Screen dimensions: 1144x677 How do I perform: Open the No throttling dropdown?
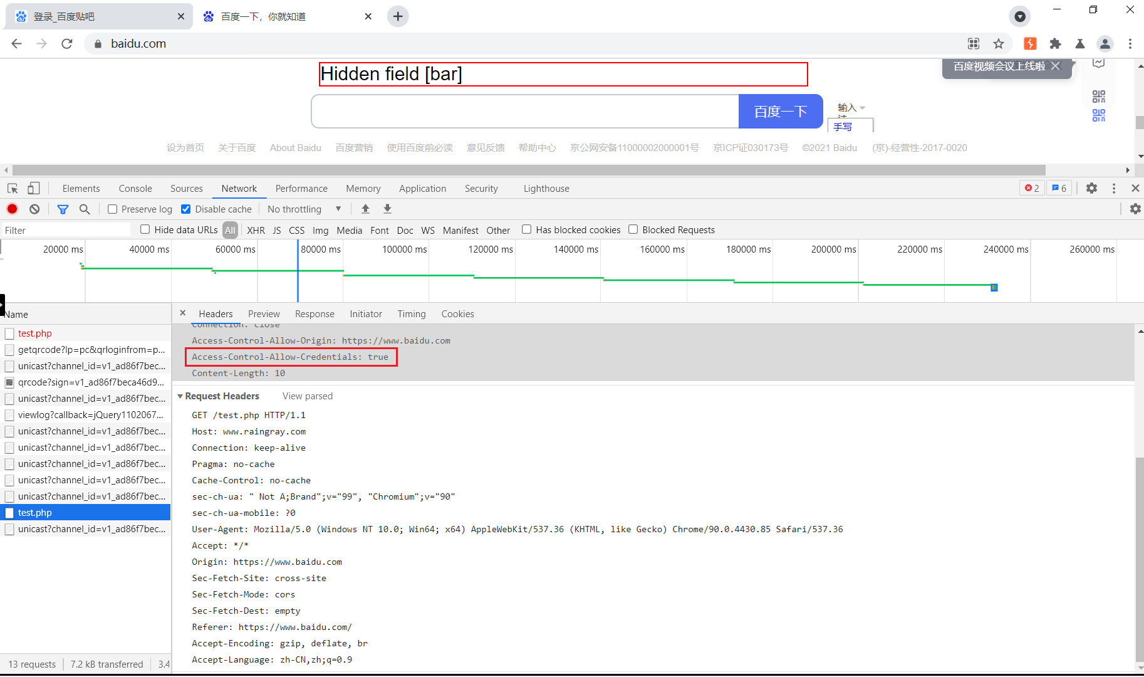pyautogui.click(x=304, y=209)
